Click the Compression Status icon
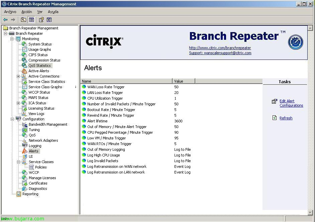 [24, 60]
